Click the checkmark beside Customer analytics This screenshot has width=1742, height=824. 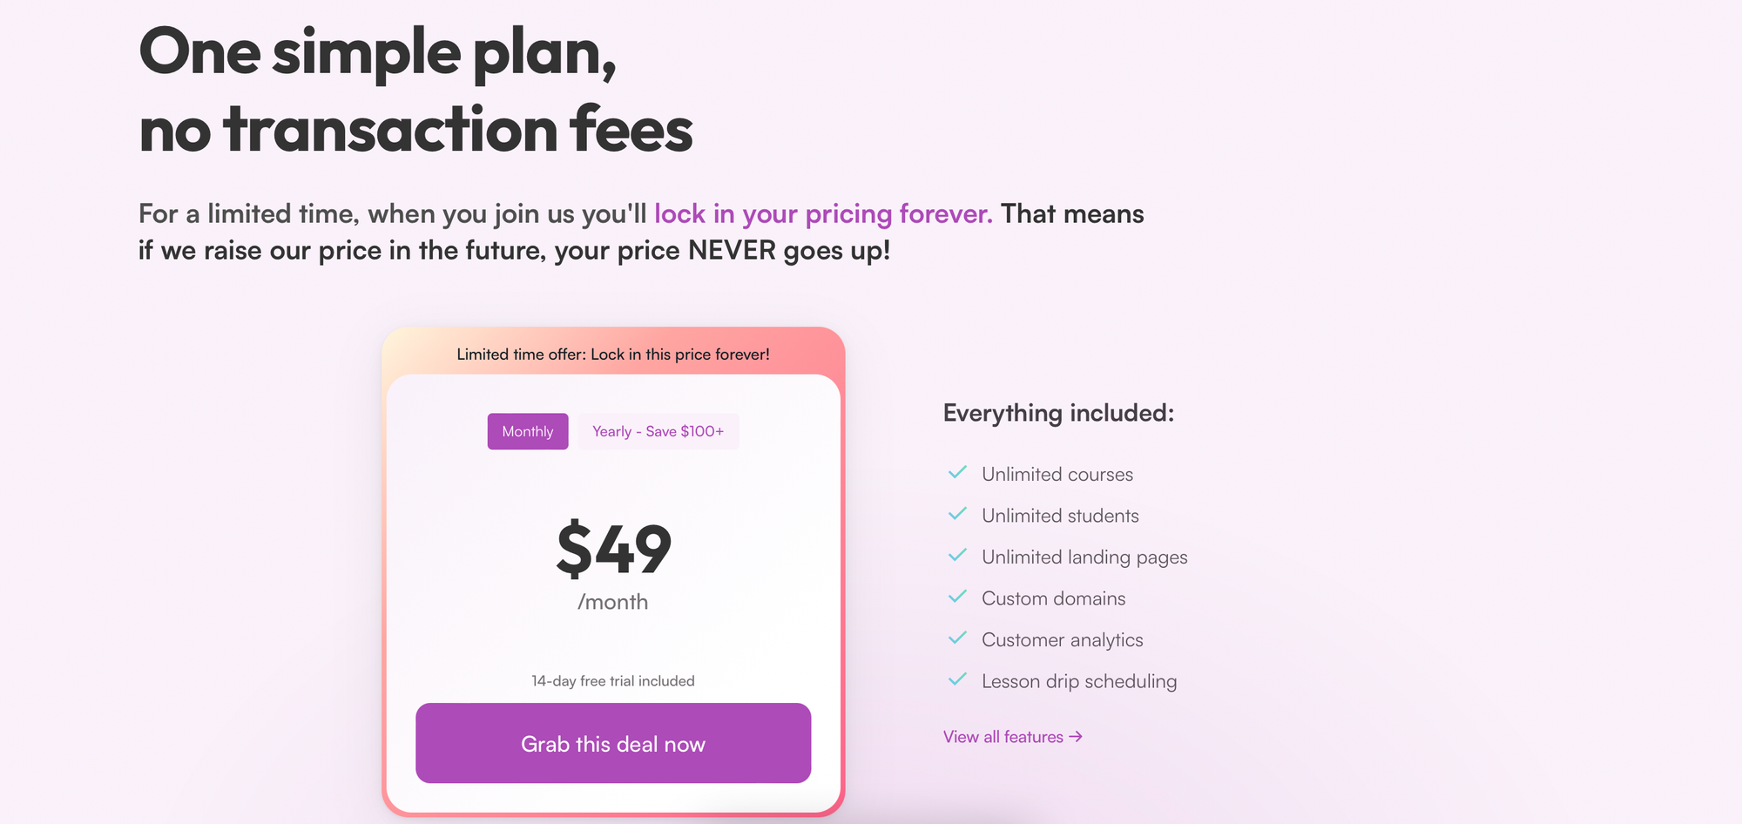click(x=956, y=638)
